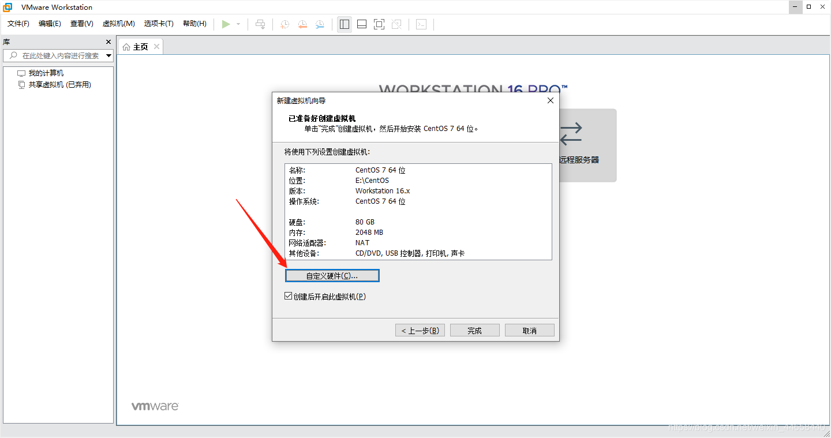831x438 pixels.
Task: Click the 自定义硬件(C)... button
Action: point(332,276)
